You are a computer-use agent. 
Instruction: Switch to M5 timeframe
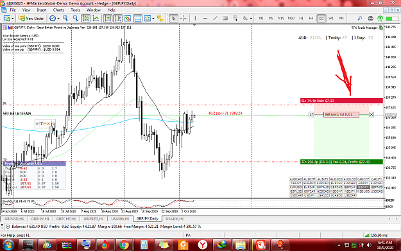click(x=271, y=19)
